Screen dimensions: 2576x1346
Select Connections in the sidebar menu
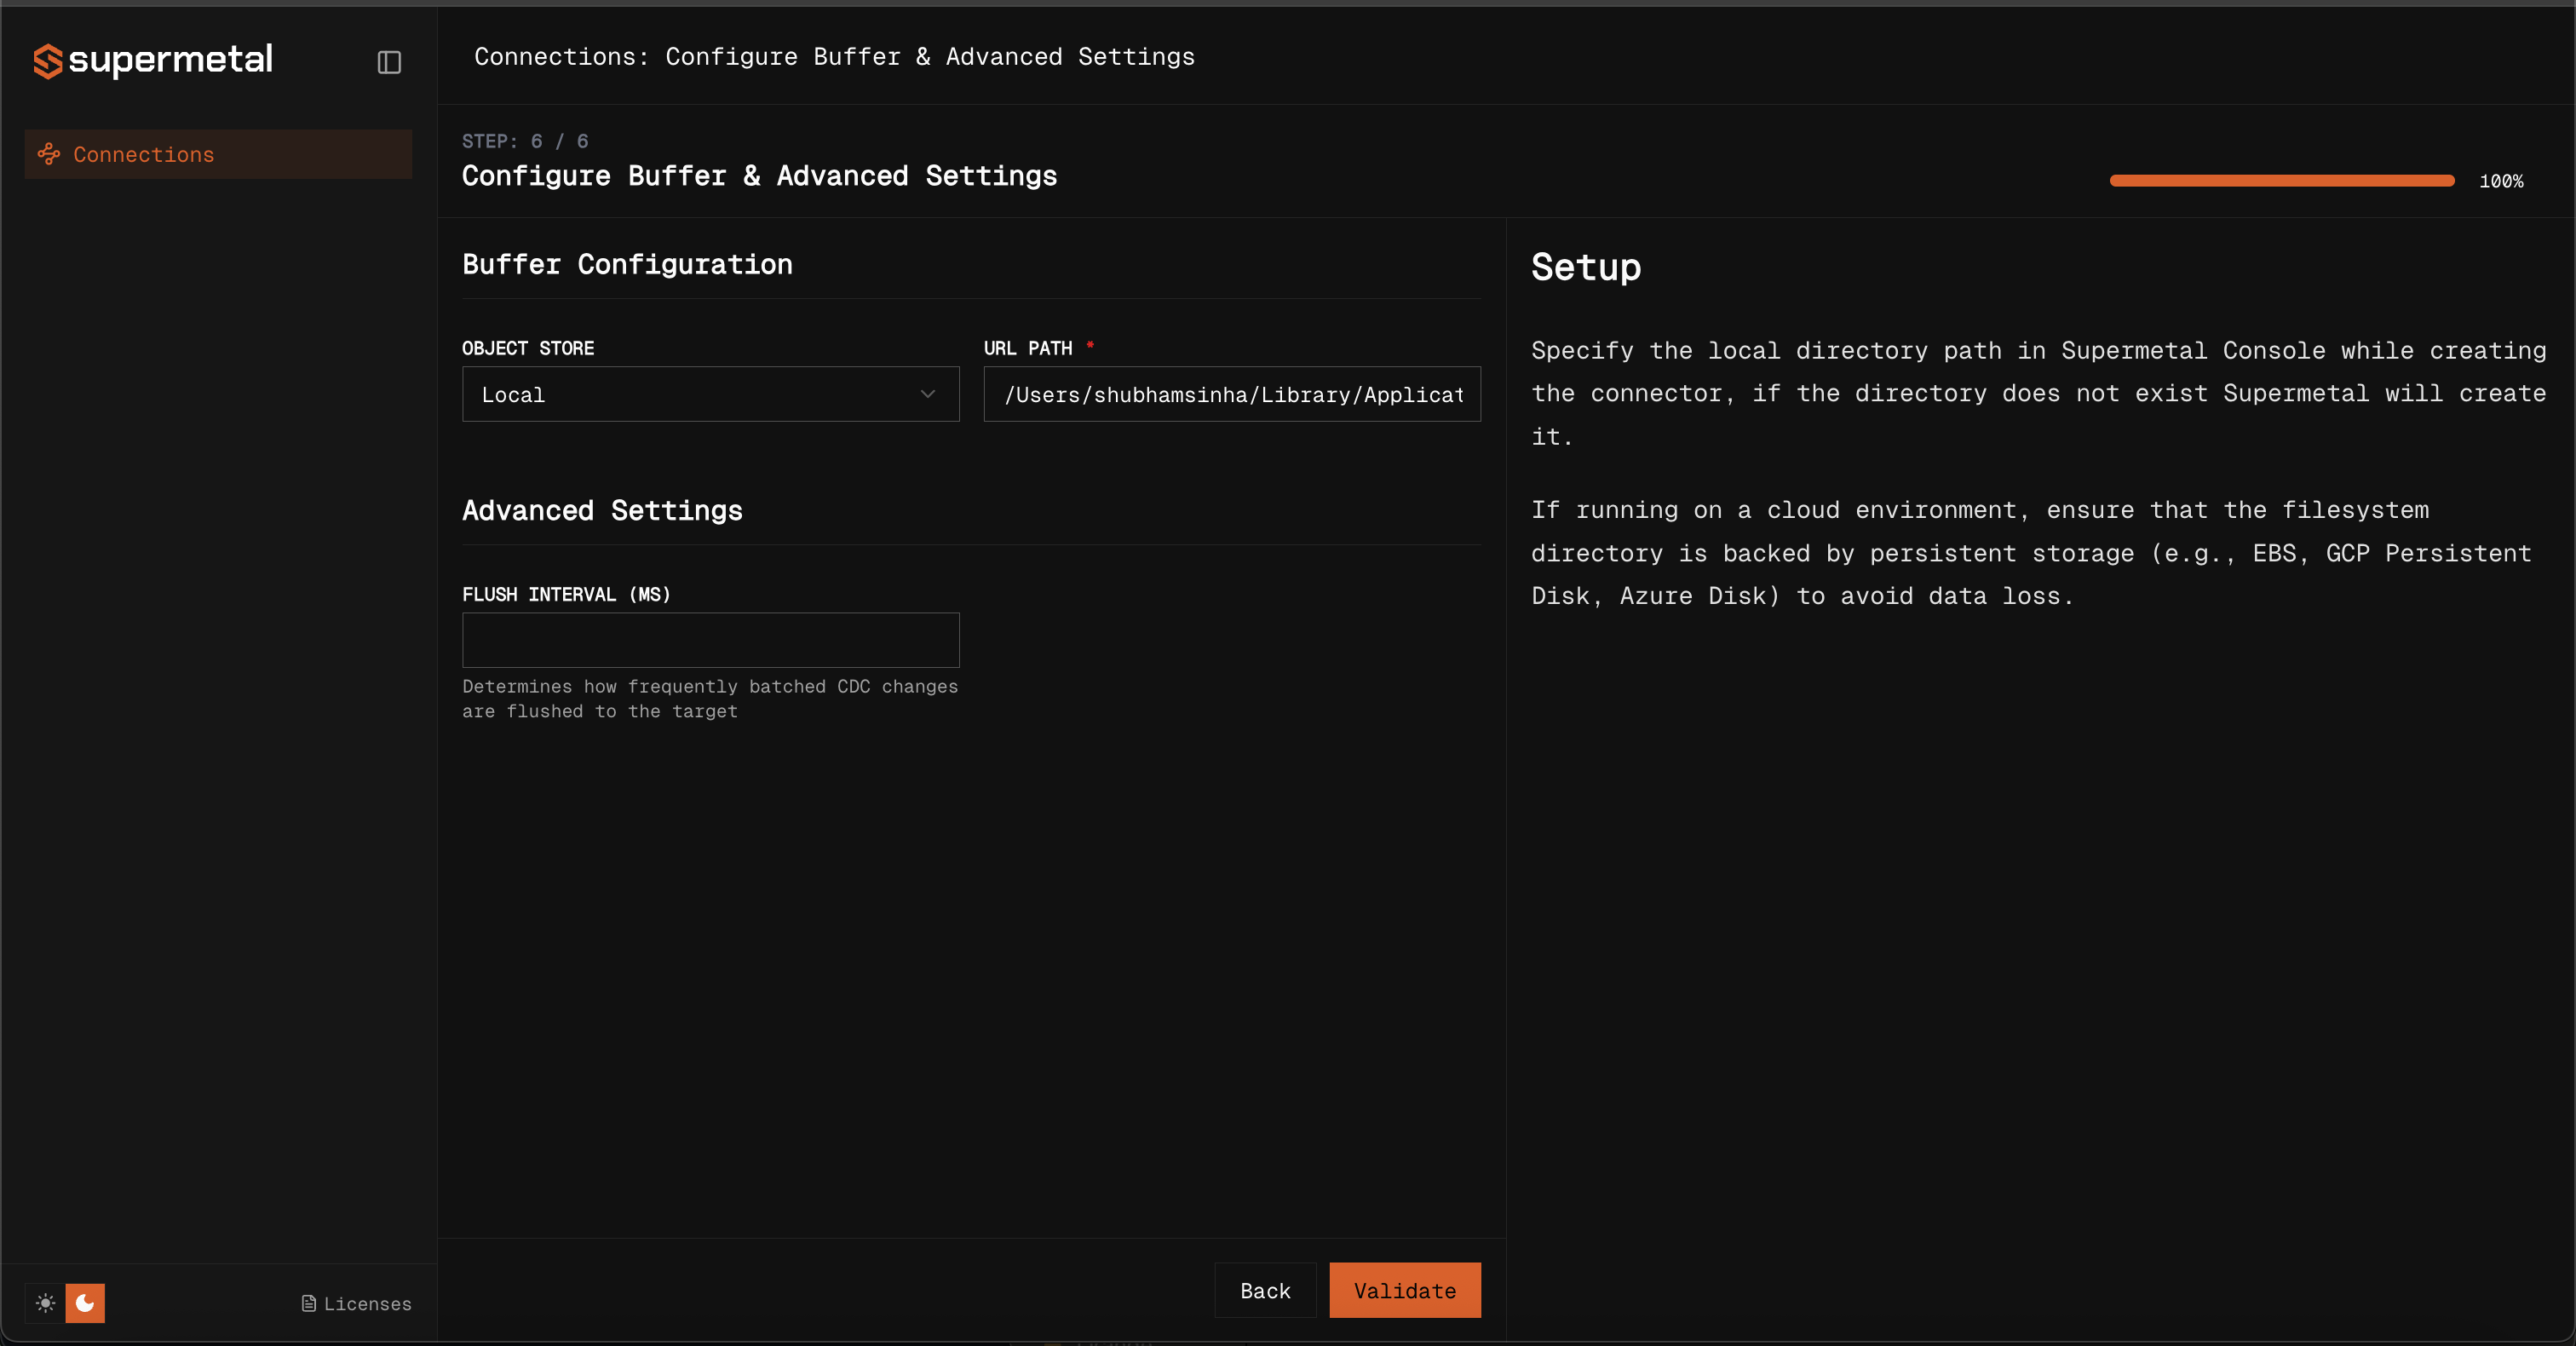click(143, 154)
